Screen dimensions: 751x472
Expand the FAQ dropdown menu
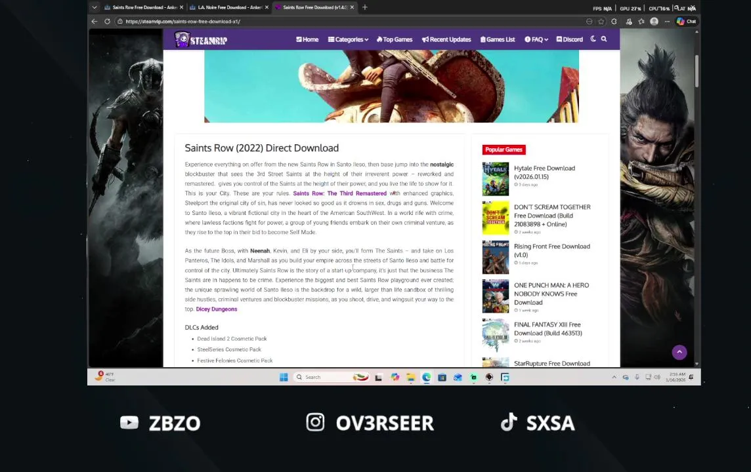[x=536, y=39]
